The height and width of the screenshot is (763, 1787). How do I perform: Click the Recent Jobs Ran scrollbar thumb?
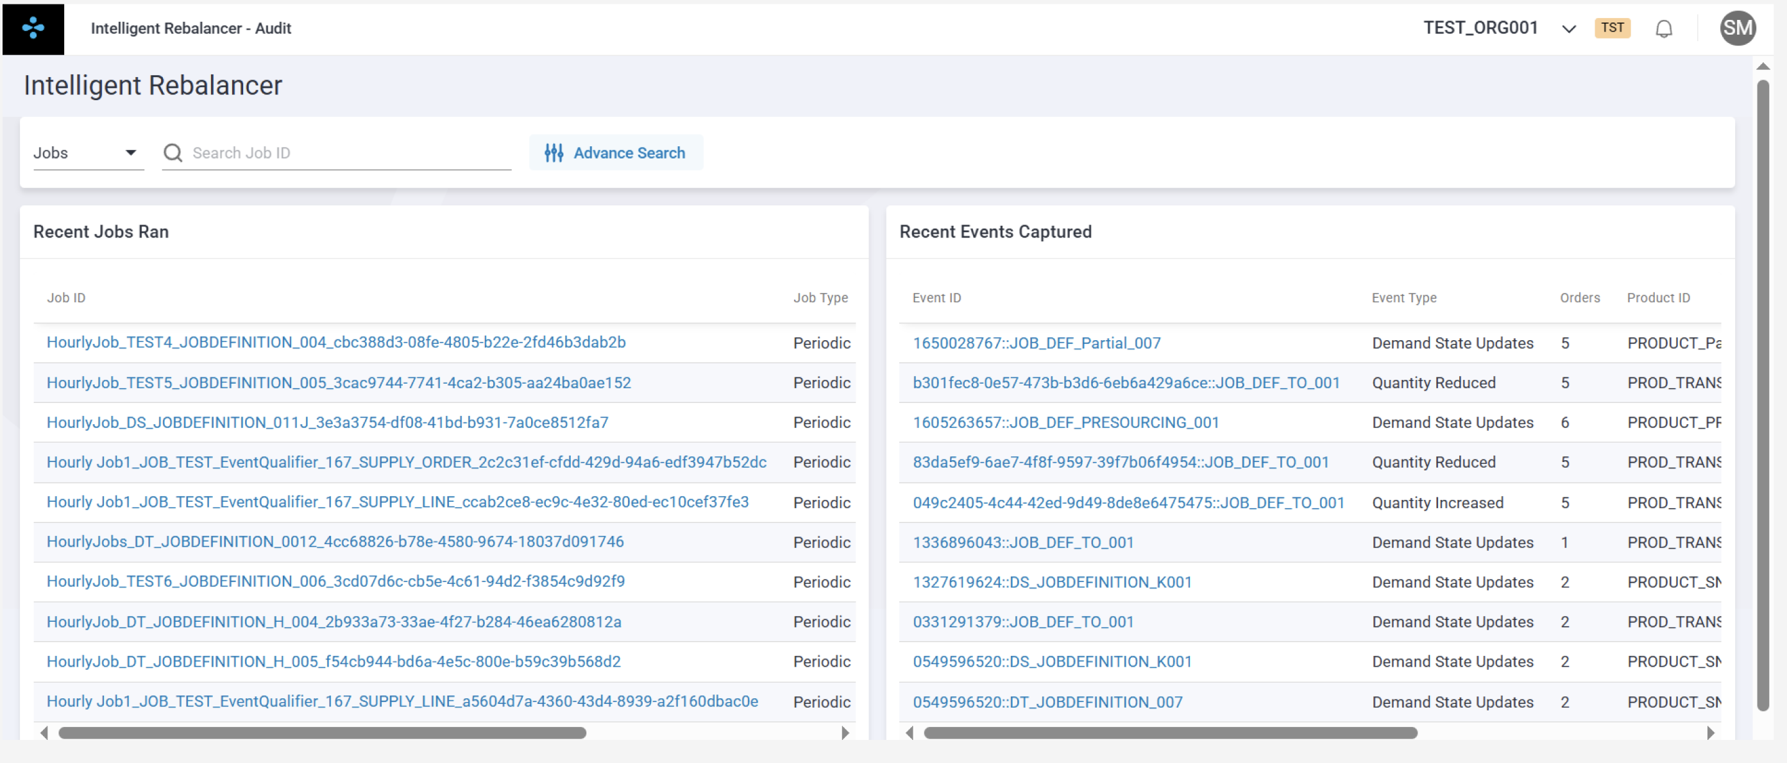323,732
